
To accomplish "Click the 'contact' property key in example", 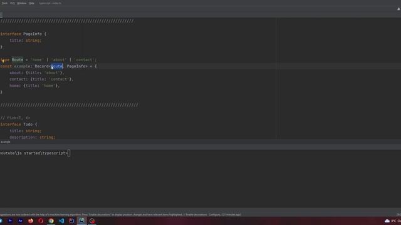I will click(18, 79).
